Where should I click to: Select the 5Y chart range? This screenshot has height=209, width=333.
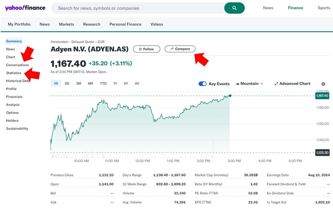click(x=126, y=84)
